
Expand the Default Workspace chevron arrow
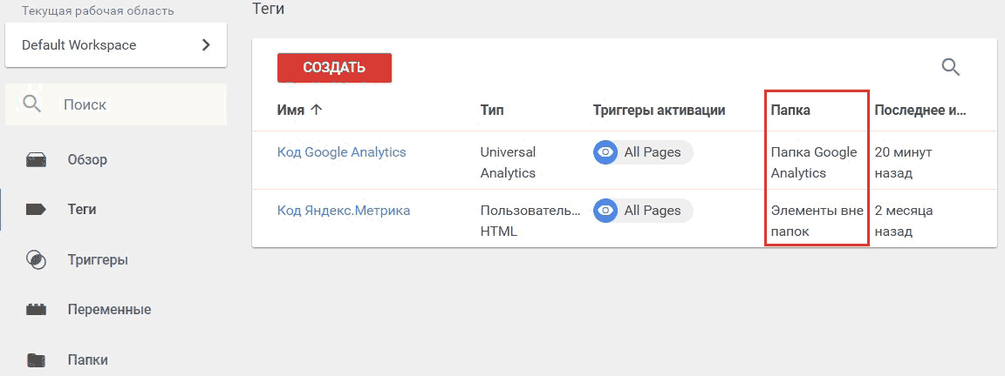[x=206, y=44]
